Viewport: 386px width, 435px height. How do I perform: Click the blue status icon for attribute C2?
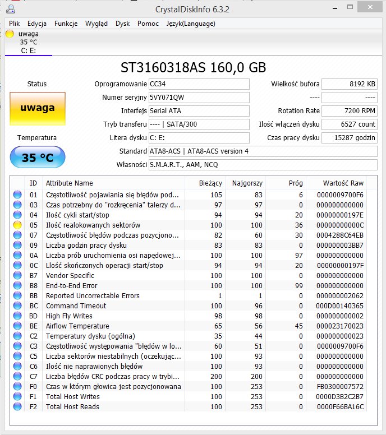[17, 336]
